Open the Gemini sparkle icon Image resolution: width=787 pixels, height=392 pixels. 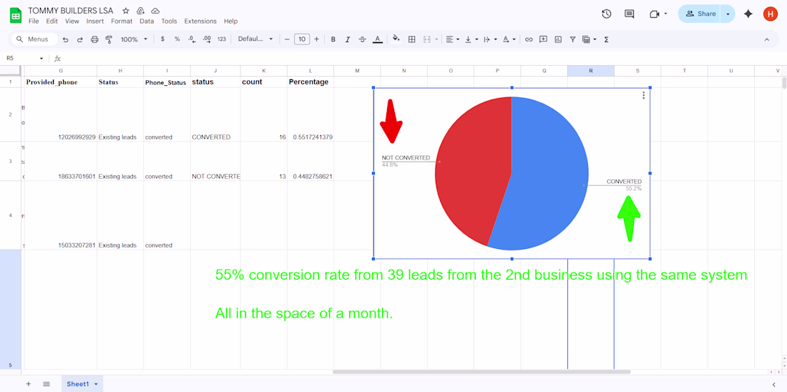point(748,14)
